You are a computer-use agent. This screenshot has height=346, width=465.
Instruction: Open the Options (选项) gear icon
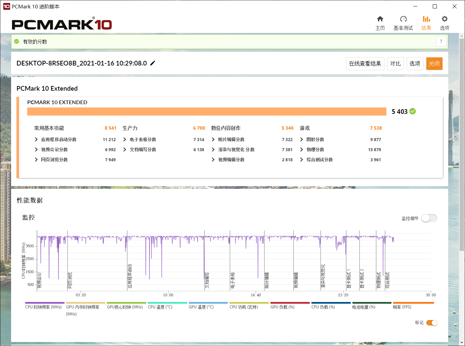pyautogui.click(x=445, y=19)
